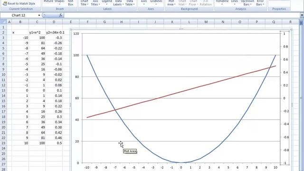Select the primary vertical axis labels
Viewport: 304px width, 171px height.
coord(76,98)
